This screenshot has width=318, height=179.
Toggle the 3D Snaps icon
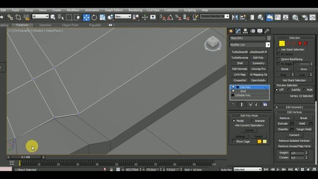point(162,17)
